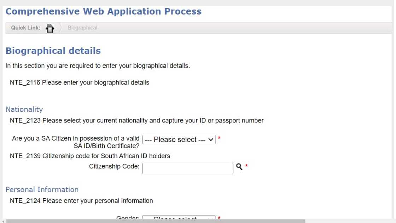Click the 'Quick Link:' label
The width and height of the screenshot is (396, 223).
(x=25, y=28)
